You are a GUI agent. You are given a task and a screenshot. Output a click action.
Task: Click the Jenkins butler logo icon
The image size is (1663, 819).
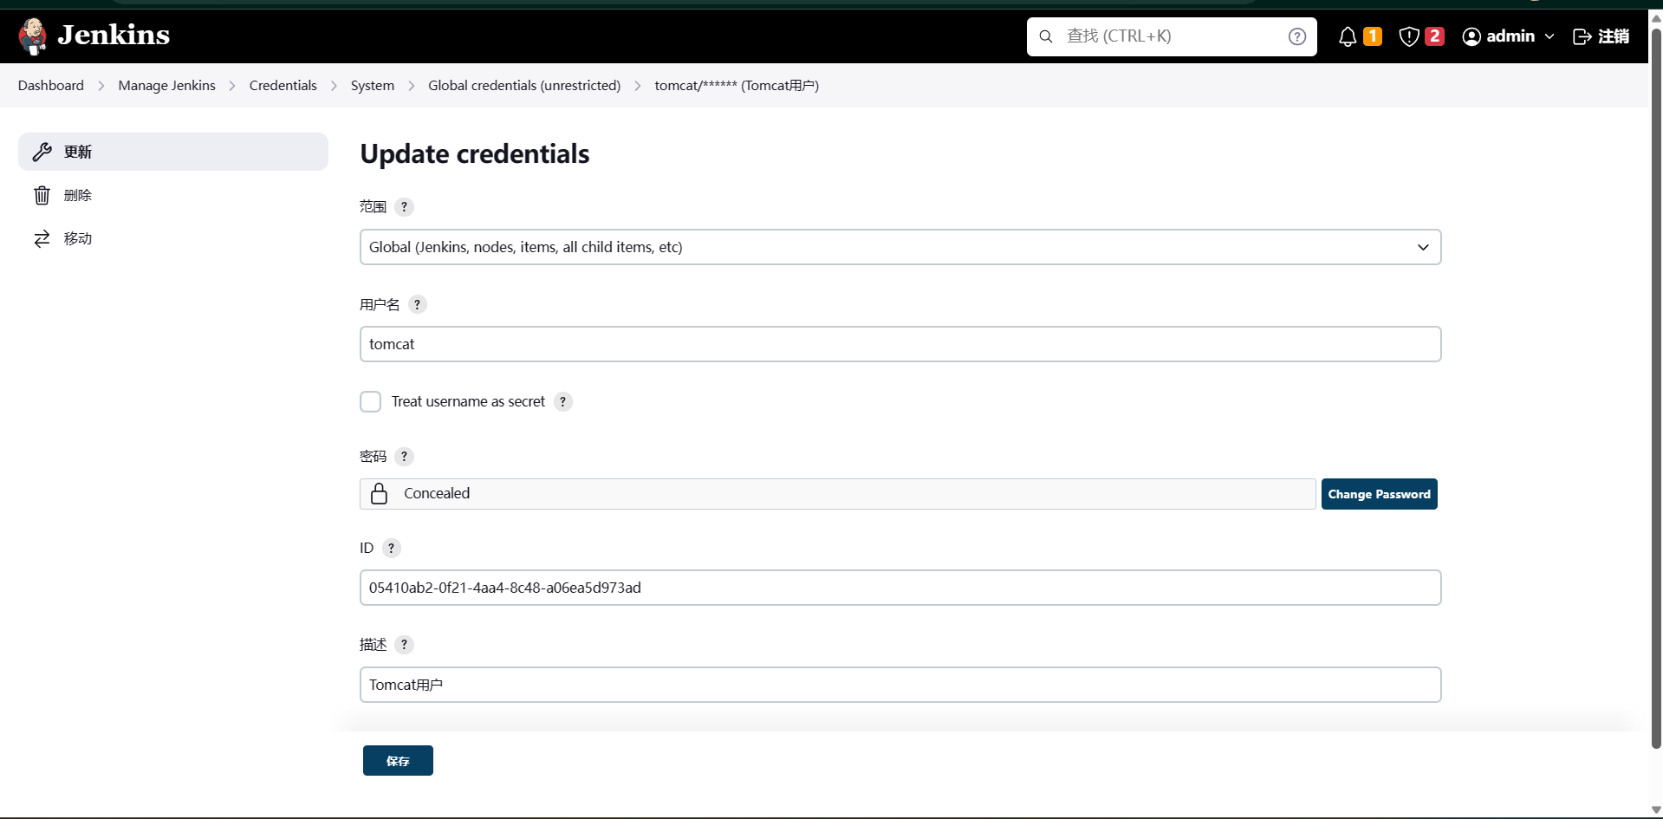[33, 36]
